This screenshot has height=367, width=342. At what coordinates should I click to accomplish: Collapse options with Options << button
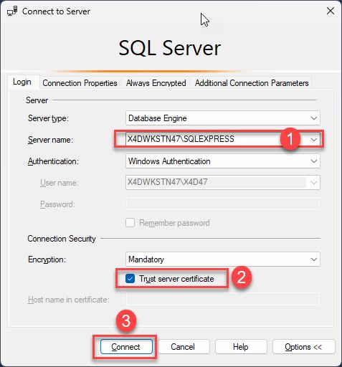[303, 347]
